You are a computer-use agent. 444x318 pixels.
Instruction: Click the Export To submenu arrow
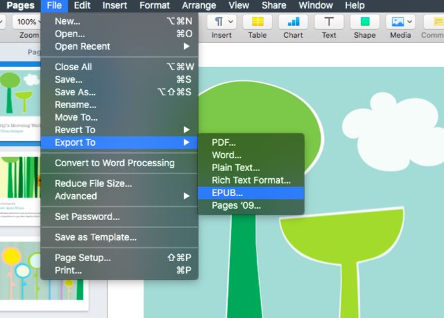click(x=186, y=142)
